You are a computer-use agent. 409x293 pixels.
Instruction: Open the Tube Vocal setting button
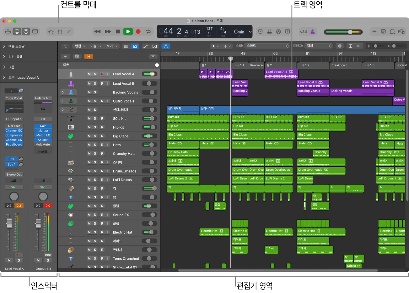coord(14,98)
